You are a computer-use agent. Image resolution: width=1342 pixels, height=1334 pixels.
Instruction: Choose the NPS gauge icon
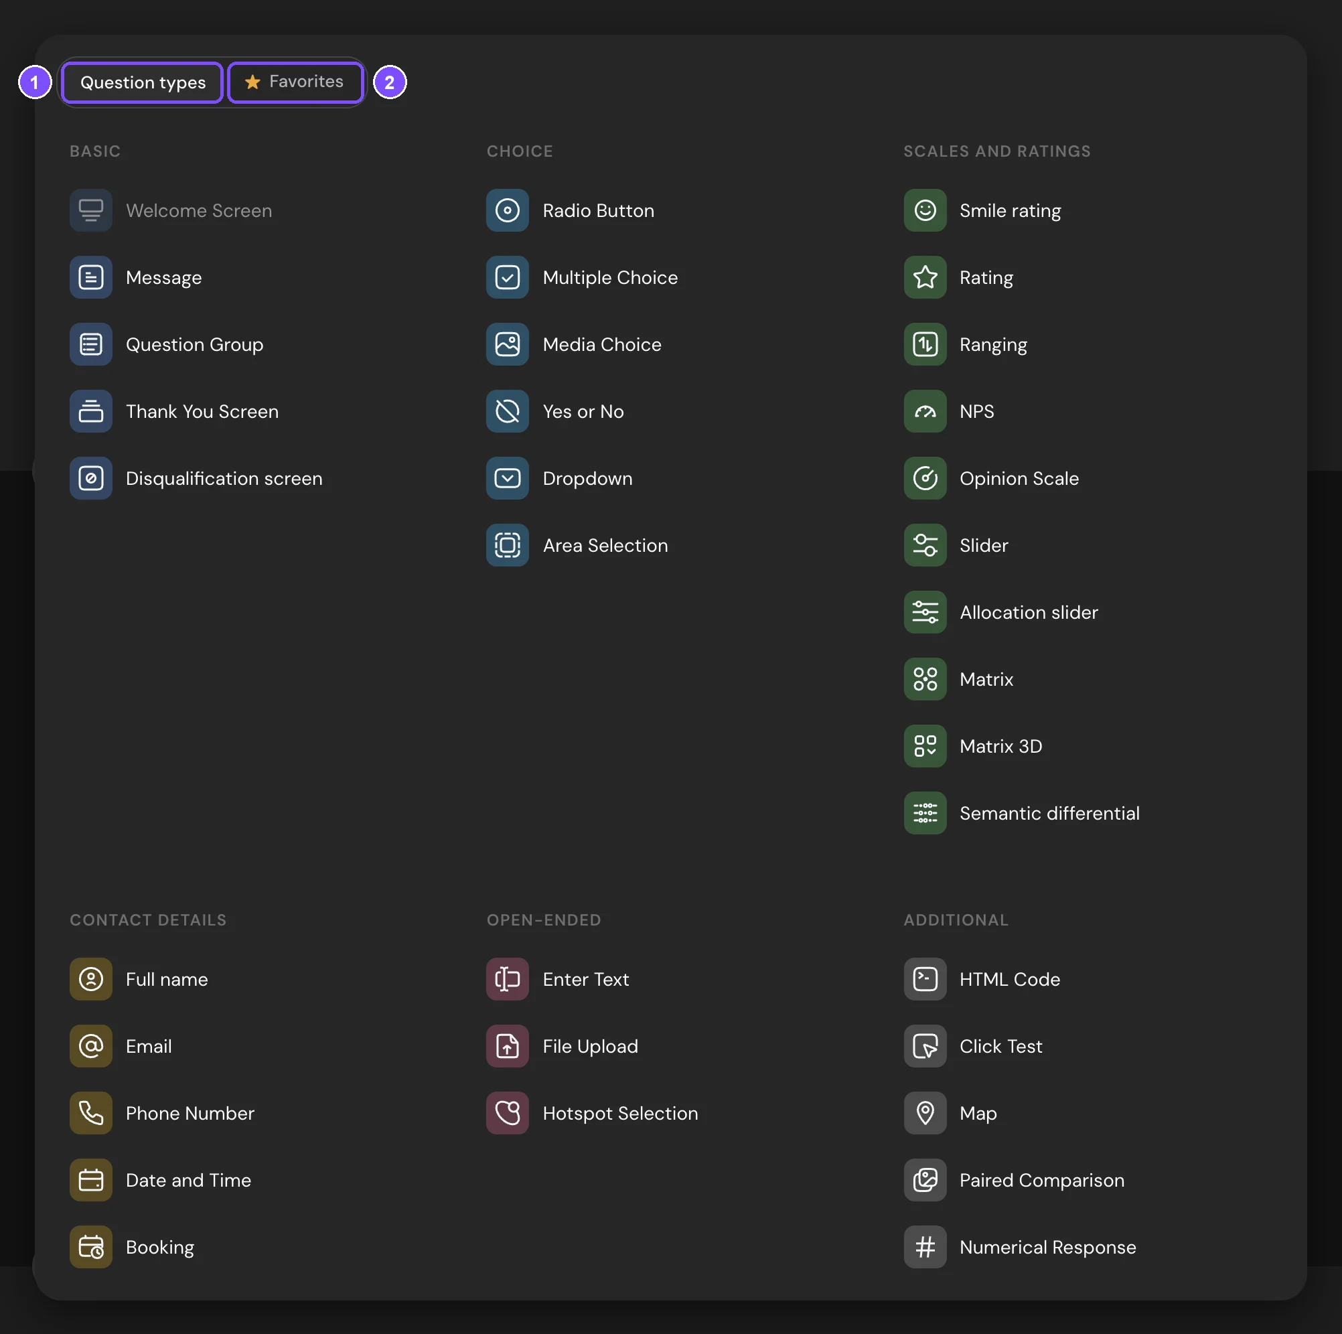[x=925, y=411]
